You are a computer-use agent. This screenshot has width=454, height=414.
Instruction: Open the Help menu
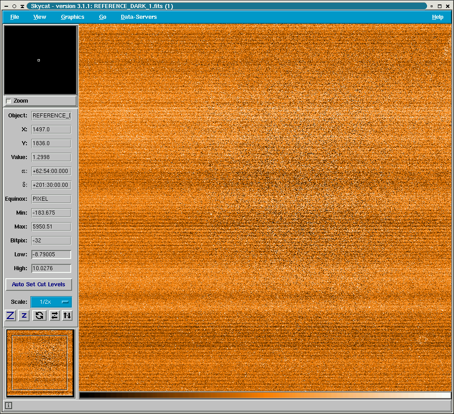point(437,17)
